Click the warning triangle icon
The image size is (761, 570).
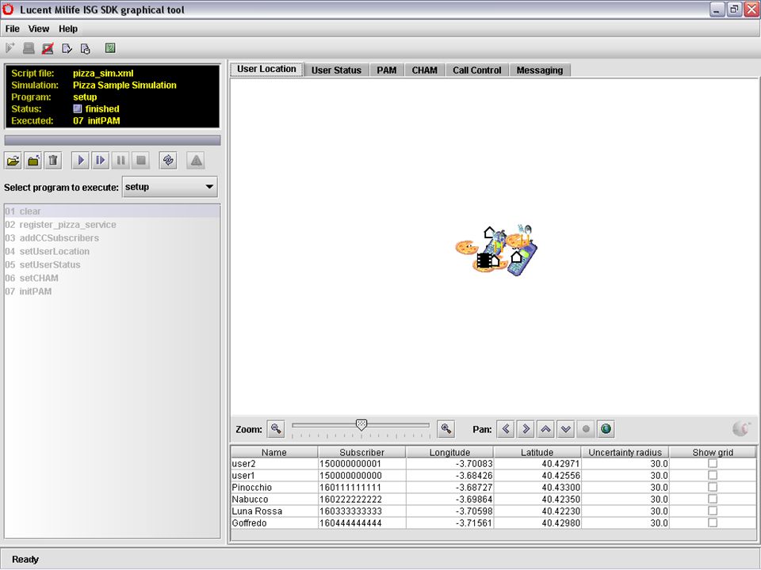(x=196, y=161)
